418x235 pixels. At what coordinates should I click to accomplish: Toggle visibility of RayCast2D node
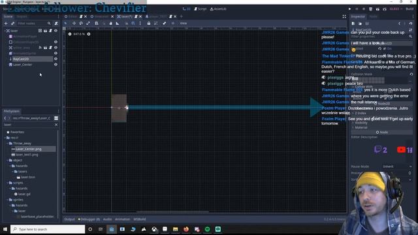point(56,59)
